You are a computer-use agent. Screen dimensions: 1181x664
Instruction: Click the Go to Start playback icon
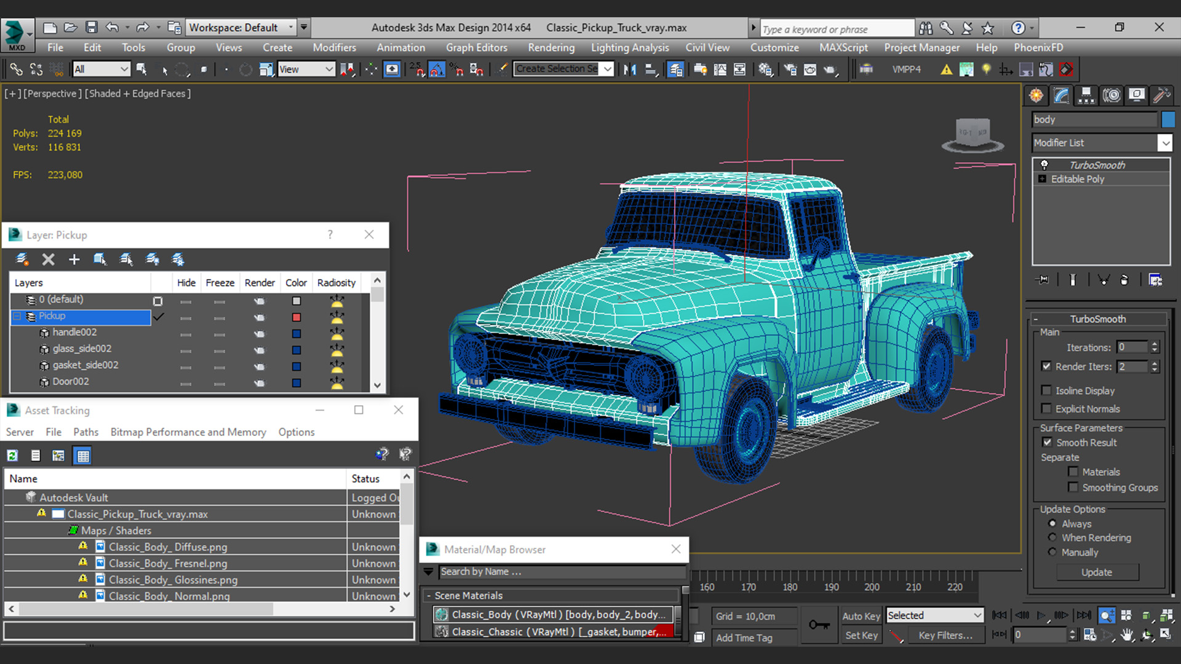[1000, 615]
